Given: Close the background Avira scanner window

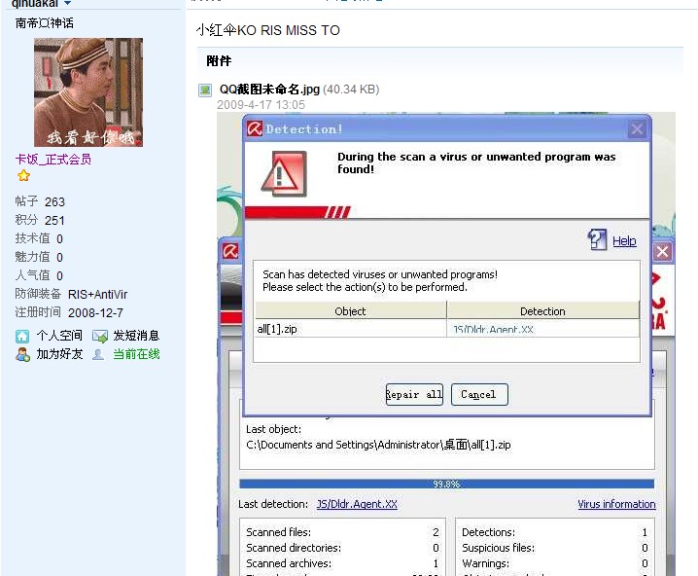Looking at the screenshot, I should [662, 252].
